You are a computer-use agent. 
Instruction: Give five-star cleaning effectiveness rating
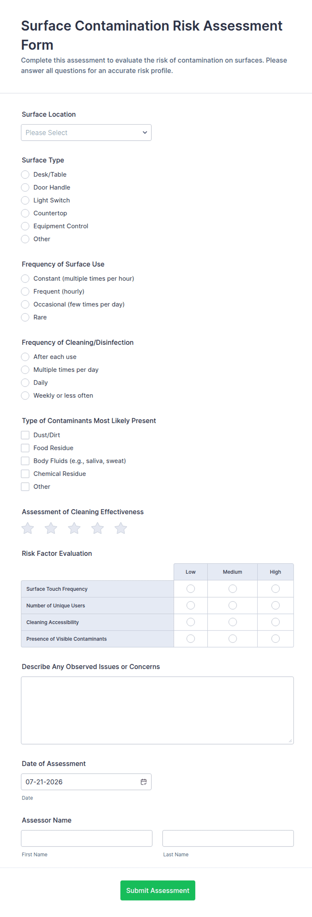tap(120, 528)
